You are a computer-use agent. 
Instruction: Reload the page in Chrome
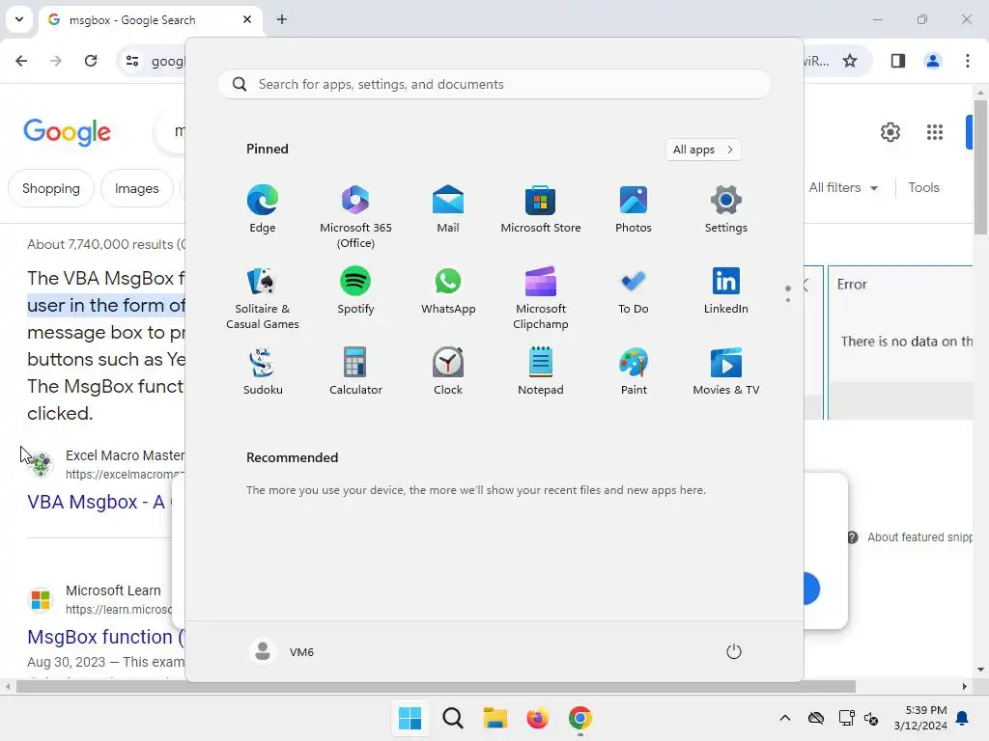91,61
